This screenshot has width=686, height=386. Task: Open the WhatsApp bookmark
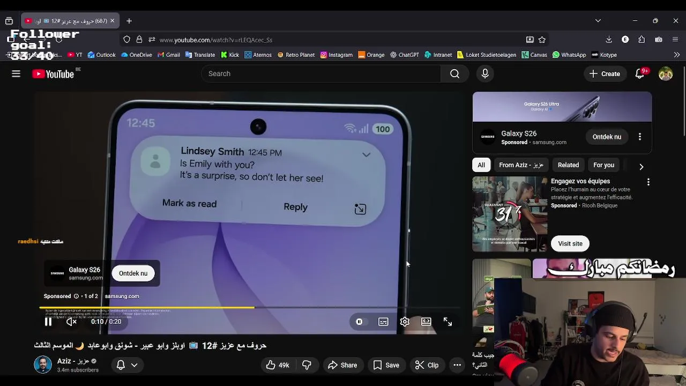[x=569, y=55]
